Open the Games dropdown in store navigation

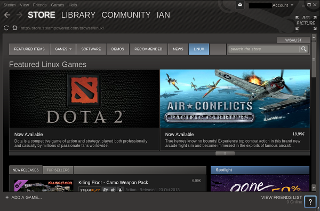(63, 49)
